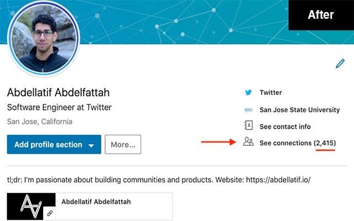
Task: Click the blue network background banner
Action: click(x=181, y=22)
